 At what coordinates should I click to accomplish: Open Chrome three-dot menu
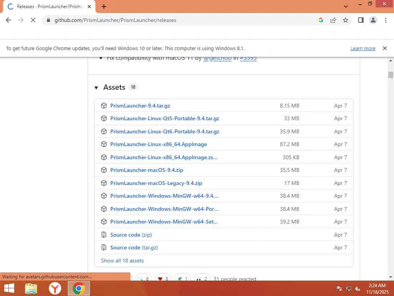click(386, 20)
